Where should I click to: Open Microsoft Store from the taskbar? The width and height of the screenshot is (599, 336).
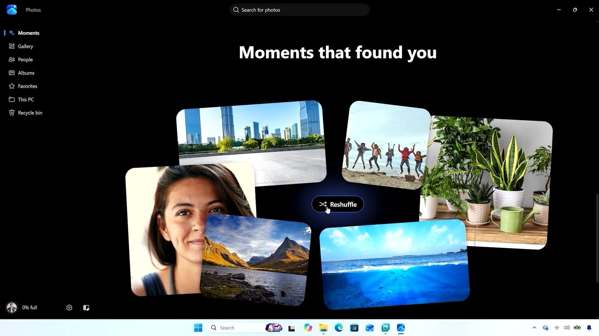coord(354,328)
